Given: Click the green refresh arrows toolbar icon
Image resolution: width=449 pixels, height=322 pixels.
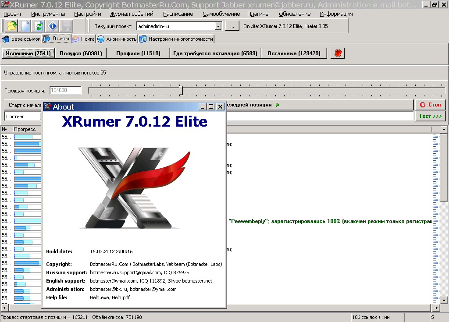Looking at the screenshot, I should coord(39,26).
